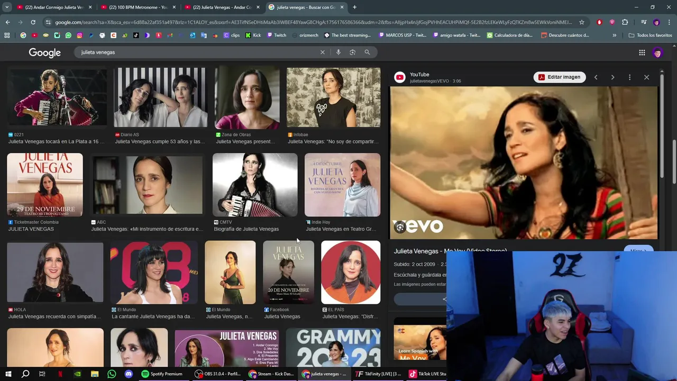Open WhatsApp from the taskbar
677x381 pixels.
point(112,374)
